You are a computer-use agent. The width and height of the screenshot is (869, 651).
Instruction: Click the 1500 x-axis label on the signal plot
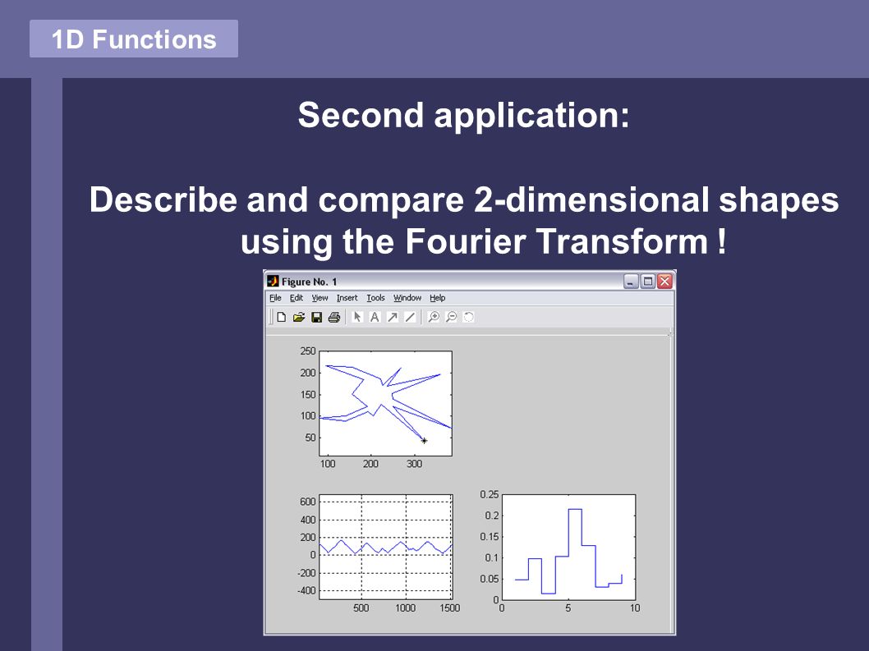click(x=450, y=607)
